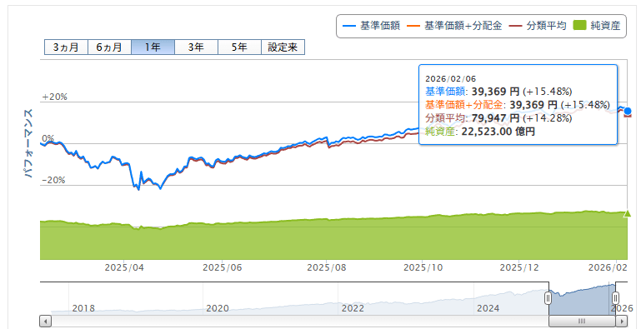Screen dimensions: 641x329
Task: Toggle the 純資産 legend series
Action: pyautogui.click(x=597, y=26)
